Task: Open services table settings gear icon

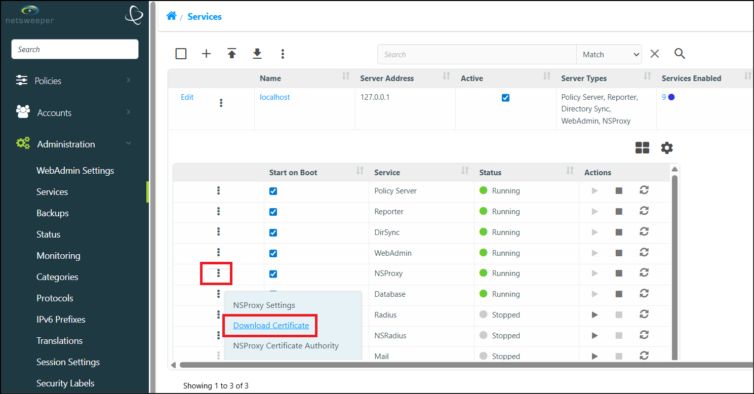Action: (x=667, y=148)
